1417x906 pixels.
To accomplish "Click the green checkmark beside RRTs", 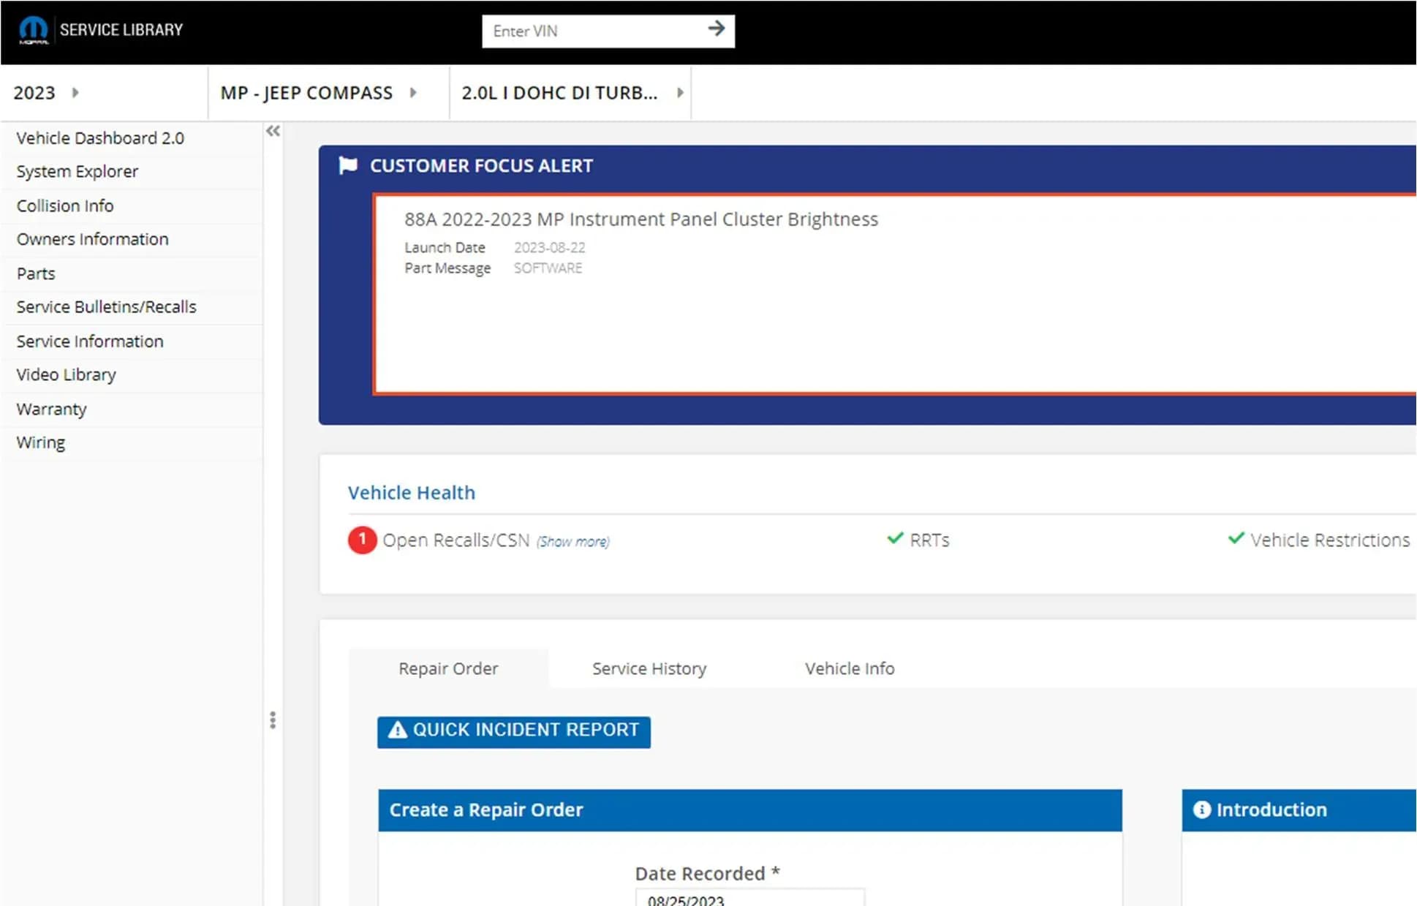I will tap(895, 539).
